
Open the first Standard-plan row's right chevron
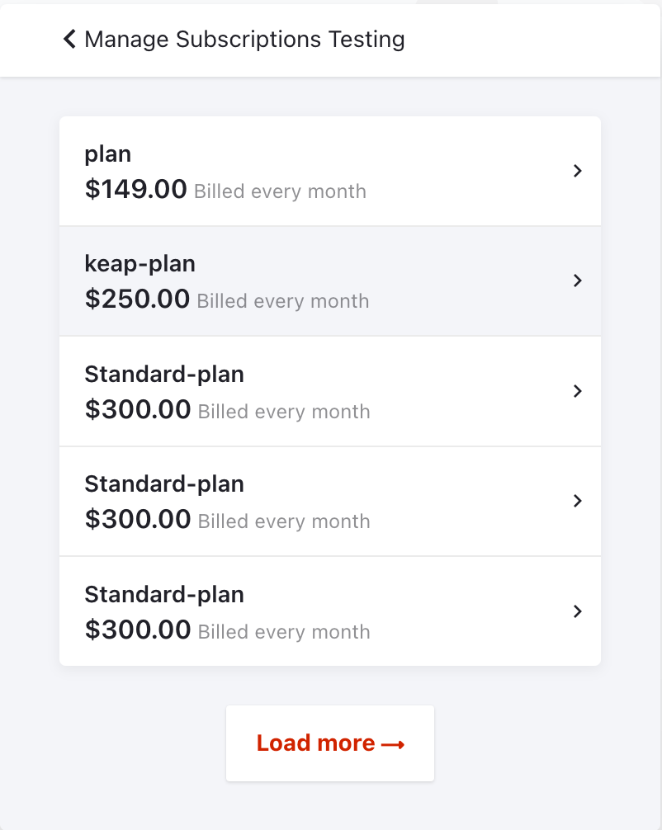pos(577,391)
